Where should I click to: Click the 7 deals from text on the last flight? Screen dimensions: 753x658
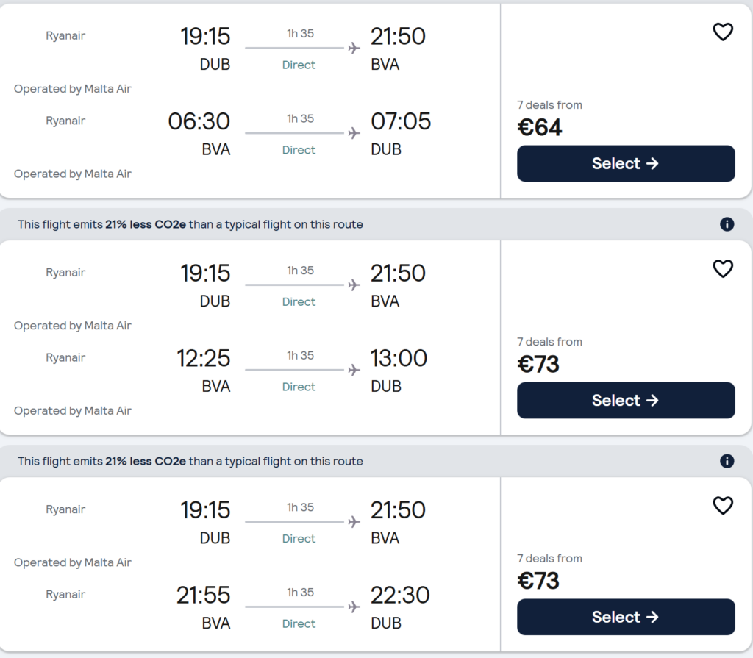549,558
